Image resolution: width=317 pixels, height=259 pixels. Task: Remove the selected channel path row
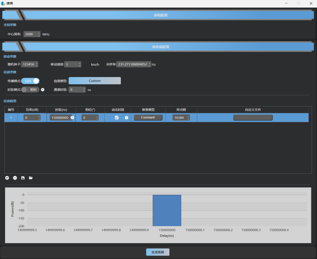pyautogui.click(x=15, y=178)
